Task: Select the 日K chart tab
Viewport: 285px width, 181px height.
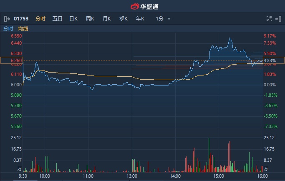Action: pos(73,19)
